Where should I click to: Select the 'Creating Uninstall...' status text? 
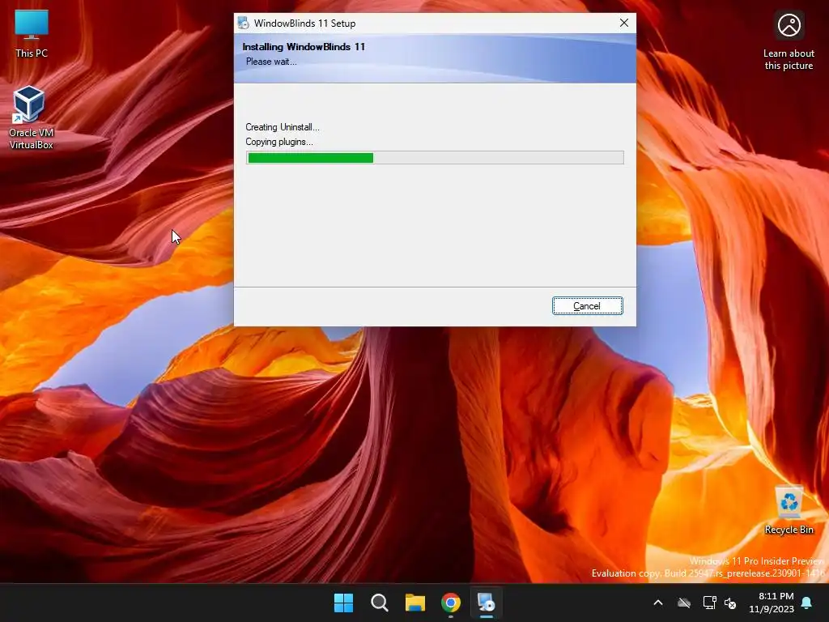pos(283,127)
